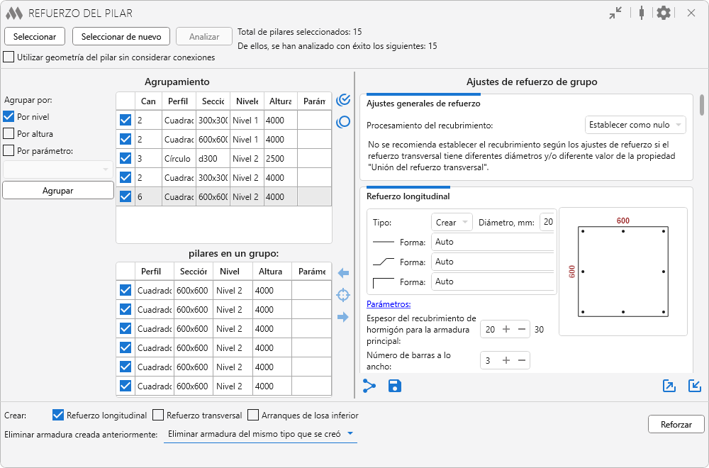Click the uncheck-all groups circle icon
Viewport: 709px width, 468px height.
click(343, 121)
